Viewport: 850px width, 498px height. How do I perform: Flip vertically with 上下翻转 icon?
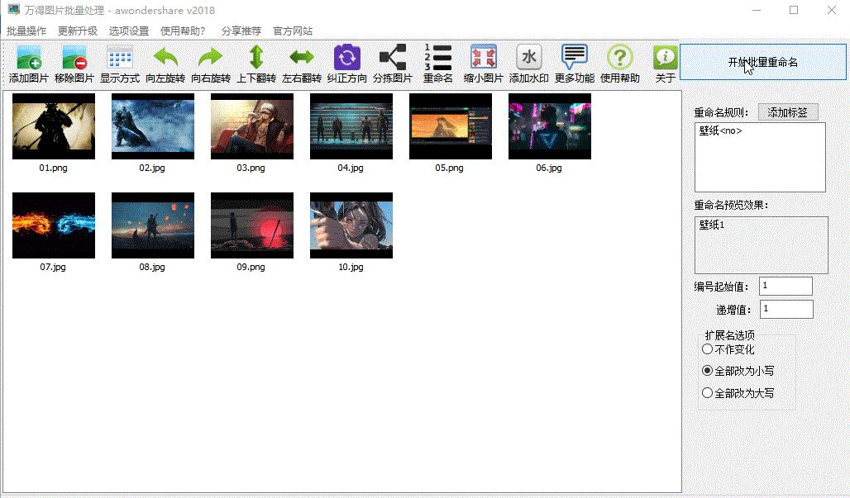coord(256,58)
